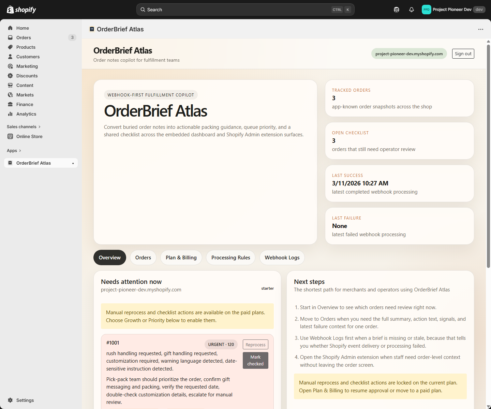Open Orders in the Shopify sidebar
Image resolution: width=491 pixels, height=409 pixels.
(41, 37)
